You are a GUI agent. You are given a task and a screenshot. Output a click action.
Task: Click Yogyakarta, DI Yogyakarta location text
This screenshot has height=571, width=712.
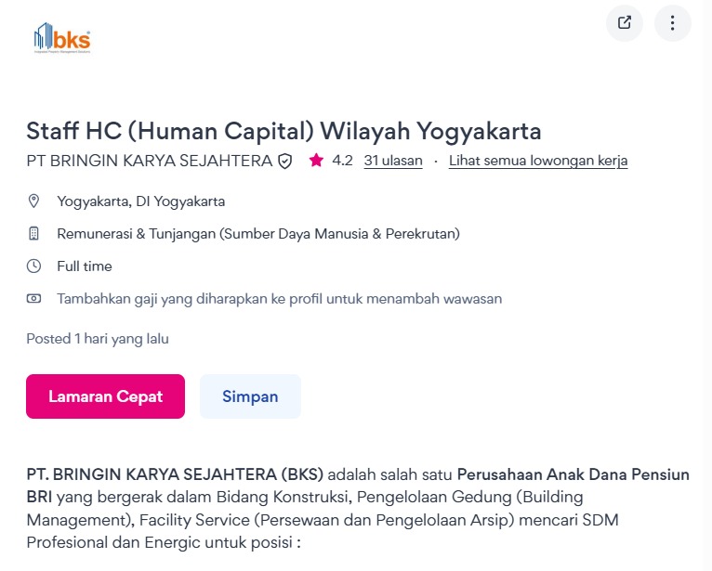point(140,201)
